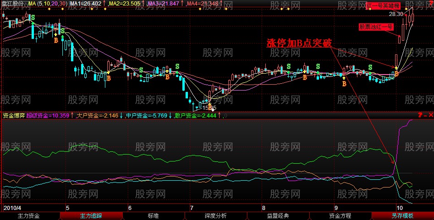Select the 资金博弈 indicator name

(14, 115)
